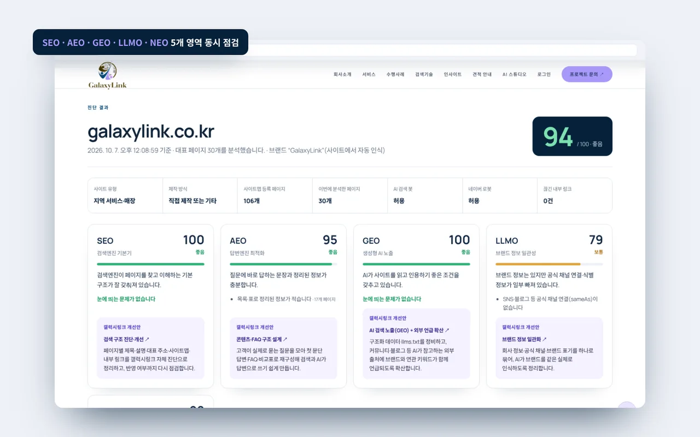Click the LLMO score 79

(596, 240)
